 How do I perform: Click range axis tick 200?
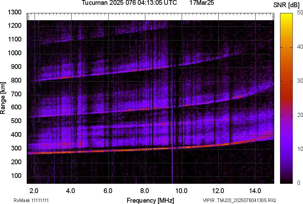16,162
